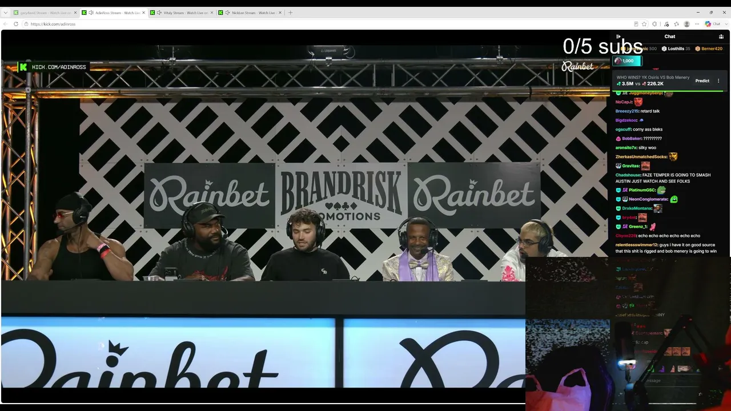The height and width of the screenshot is (411, 731).
Task: Open the gift leaderboard icon in chat header
Action: tap(721, 37)
